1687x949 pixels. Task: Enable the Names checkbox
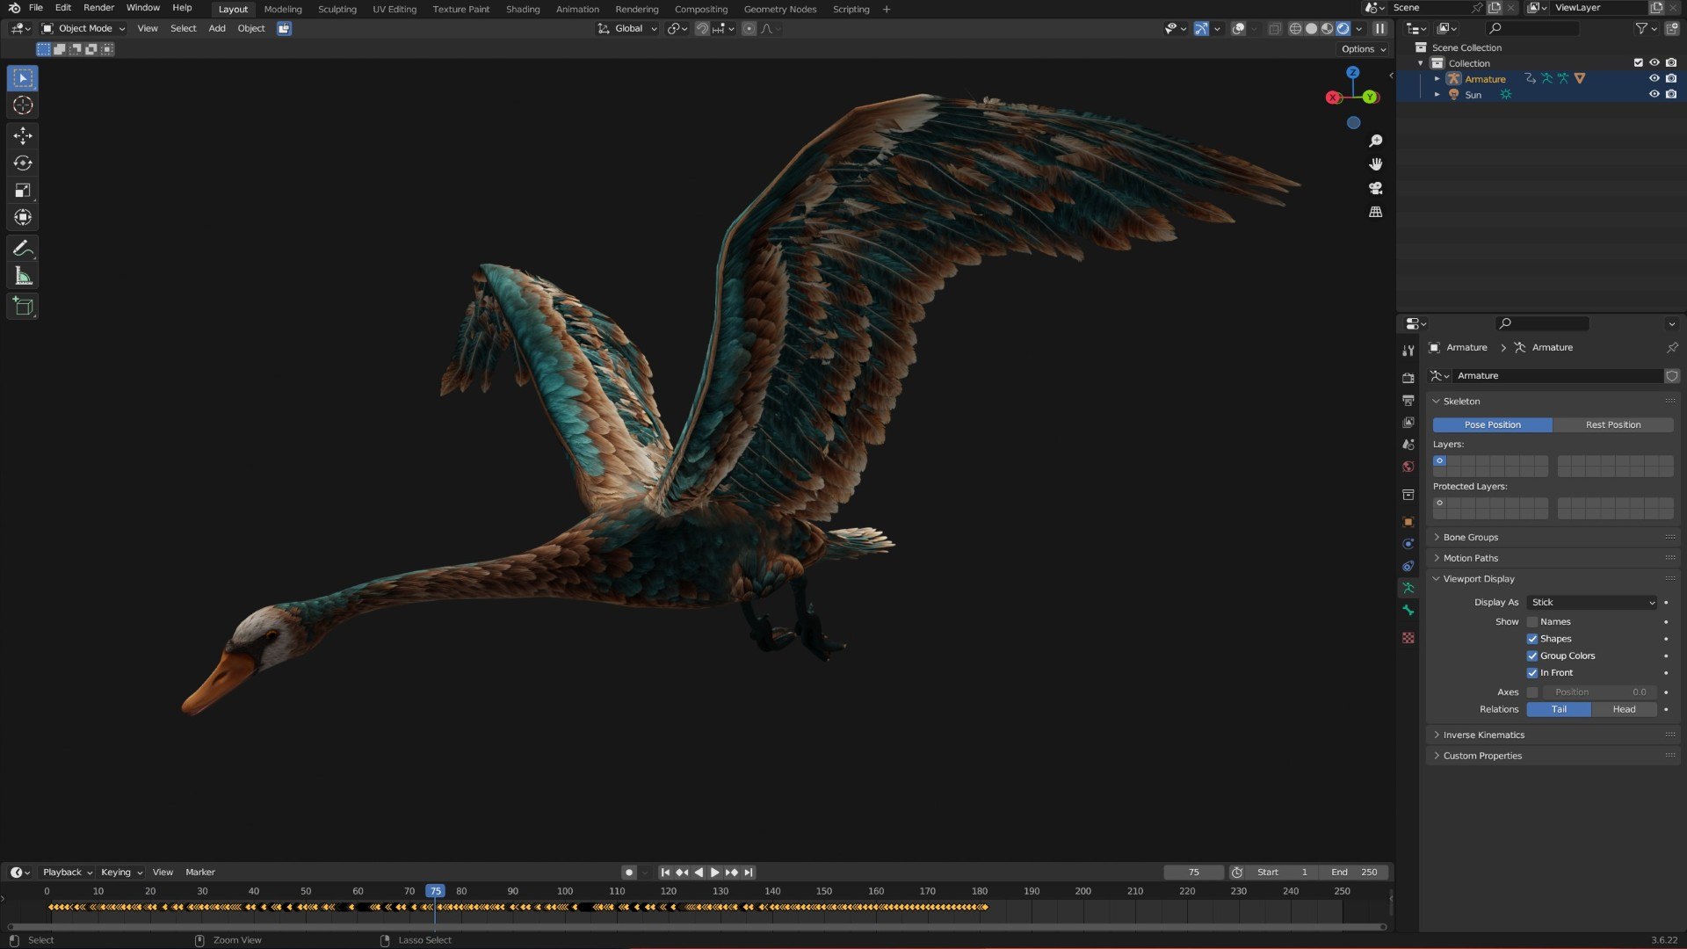tap(1532, 622)
